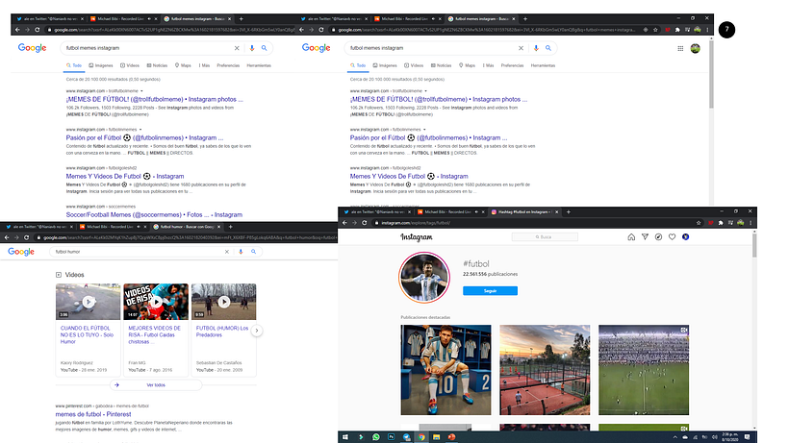
Task: Click search magnifier in futbol humor window
Action: point(254,252)
